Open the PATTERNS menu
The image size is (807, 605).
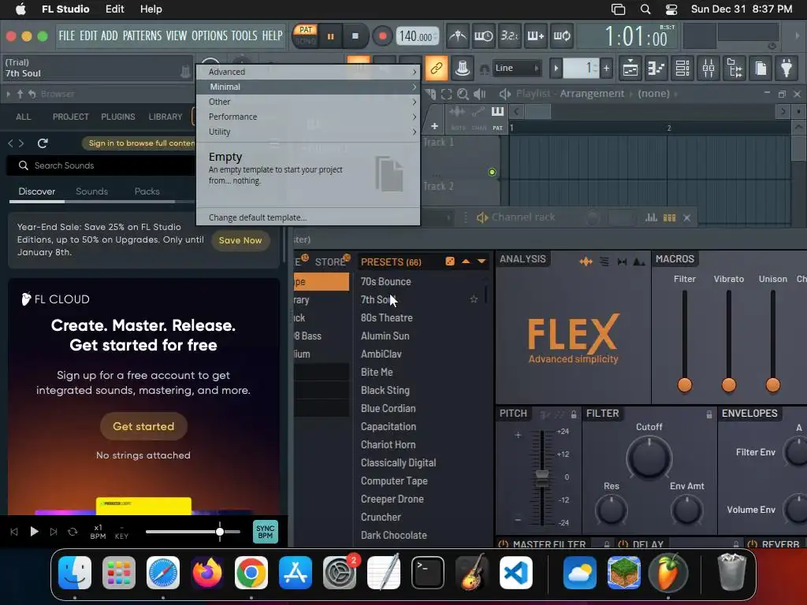(x=142, y=35)
